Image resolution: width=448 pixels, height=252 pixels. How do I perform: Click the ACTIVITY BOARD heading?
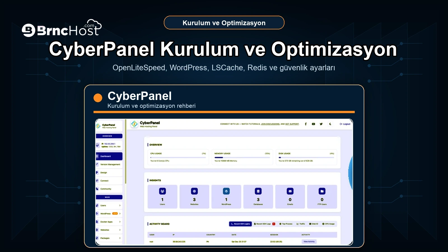point(159,224)
